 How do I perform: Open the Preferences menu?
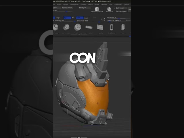pos(74,5)
